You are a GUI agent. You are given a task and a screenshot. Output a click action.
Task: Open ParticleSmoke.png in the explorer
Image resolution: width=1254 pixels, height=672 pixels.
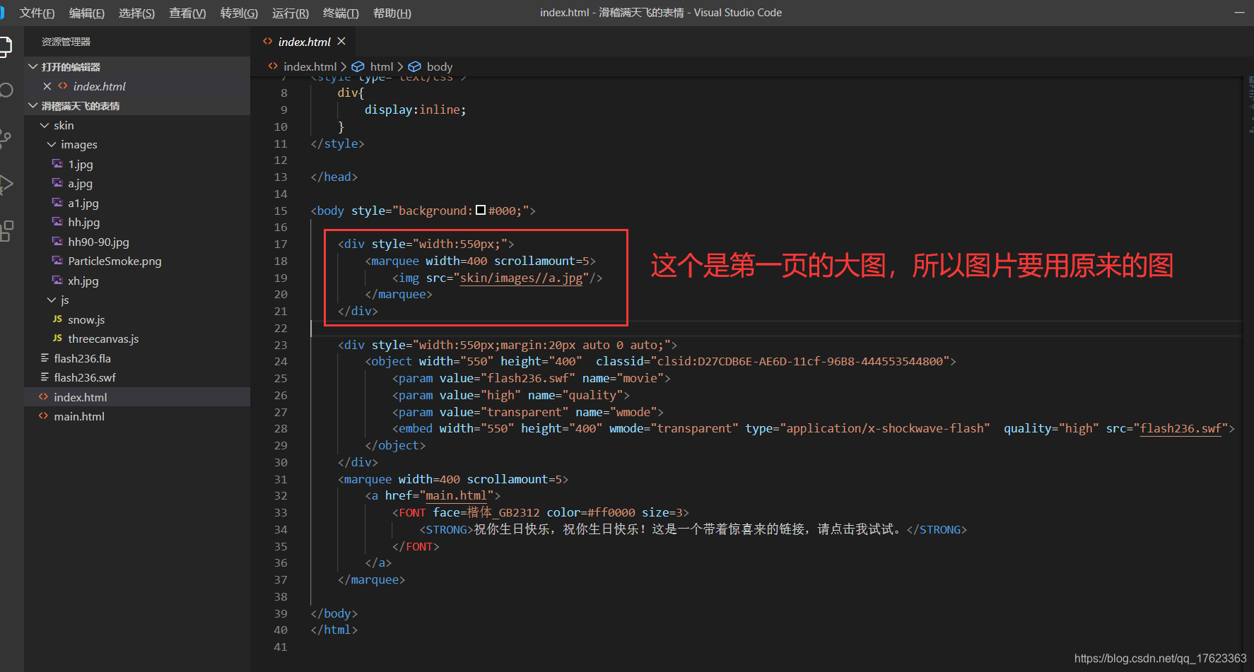pyautogui.click(x=137, y=261)
